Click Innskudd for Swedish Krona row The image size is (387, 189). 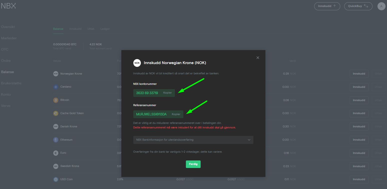click(x=359, y=166)
